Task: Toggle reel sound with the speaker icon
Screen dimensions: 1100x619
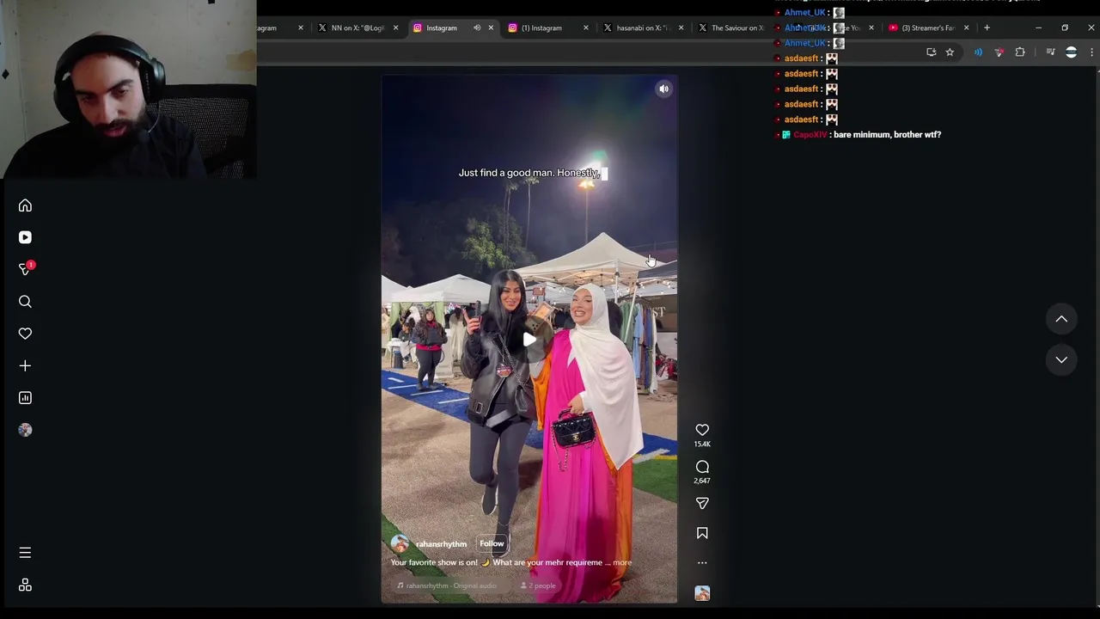Action: (x=663, y=89)
